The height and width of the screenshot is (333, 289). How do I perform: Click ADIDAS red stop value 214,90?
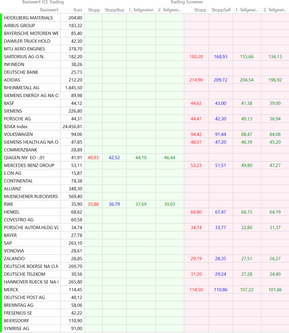tap(196, 80)
